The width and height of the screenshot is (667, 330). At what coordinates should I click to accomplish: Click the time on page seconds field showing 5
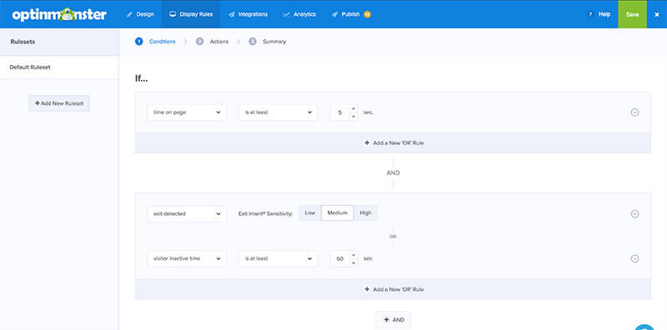click(340, 112)
